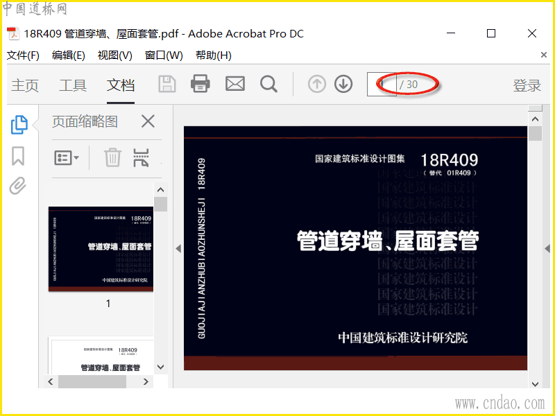Close the document with menu-bar X
Viewport: 555px width, 416px height.
point(544,55)
